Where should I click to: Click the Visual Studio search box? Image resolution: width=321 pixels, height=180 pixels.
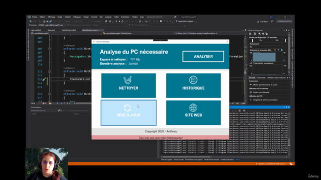tap(162, 17)
